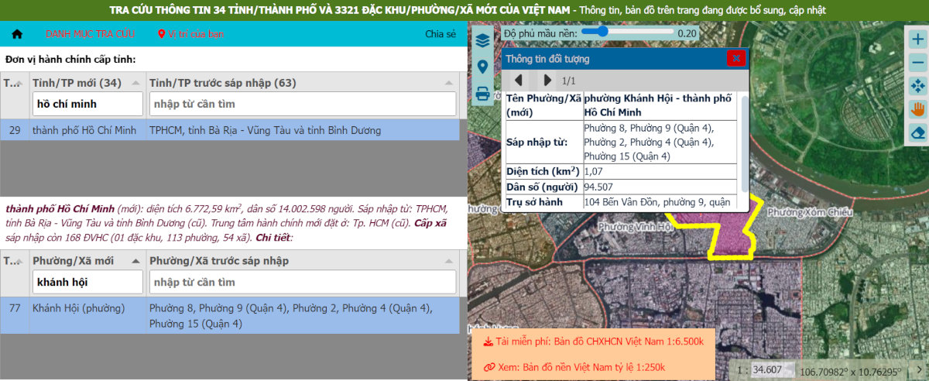Open the map layers panel

(x=482, y=40)
